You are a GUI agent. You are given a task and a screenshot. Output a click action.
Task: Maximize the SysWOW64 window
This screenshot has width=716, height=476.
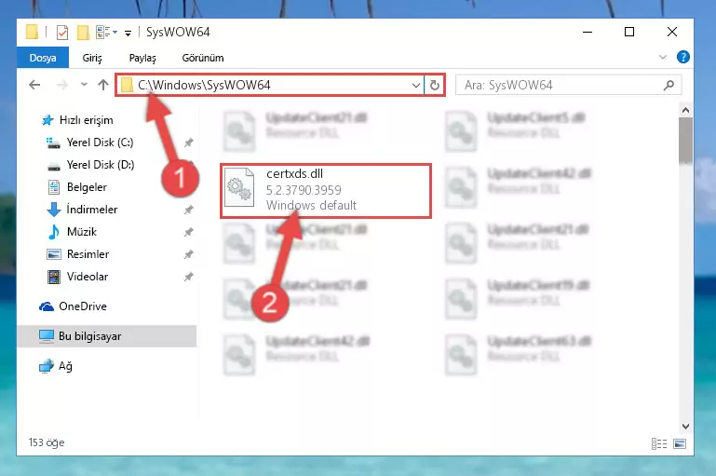(629, 32)
